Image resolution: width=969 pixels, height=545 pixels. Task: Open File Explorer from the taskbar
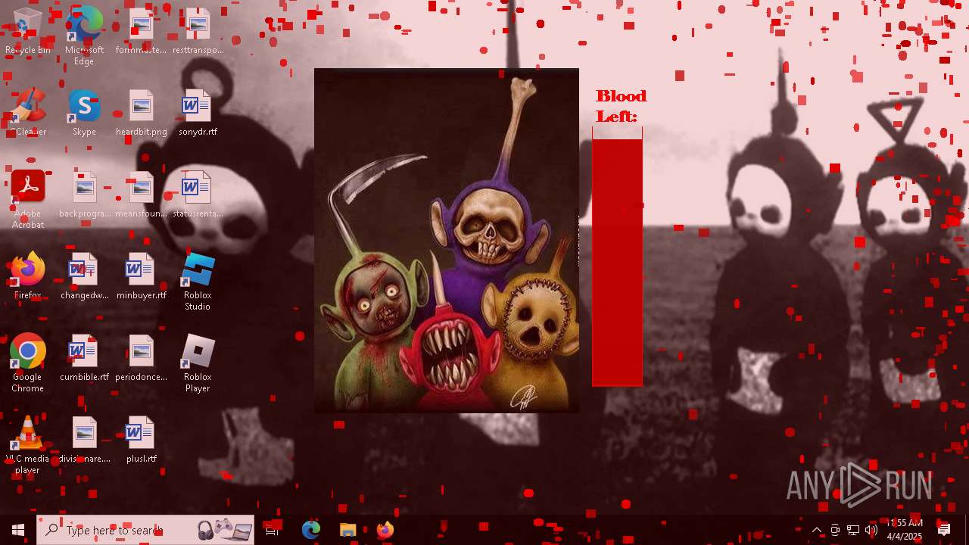pyautogui.click(x=347, y=530)
